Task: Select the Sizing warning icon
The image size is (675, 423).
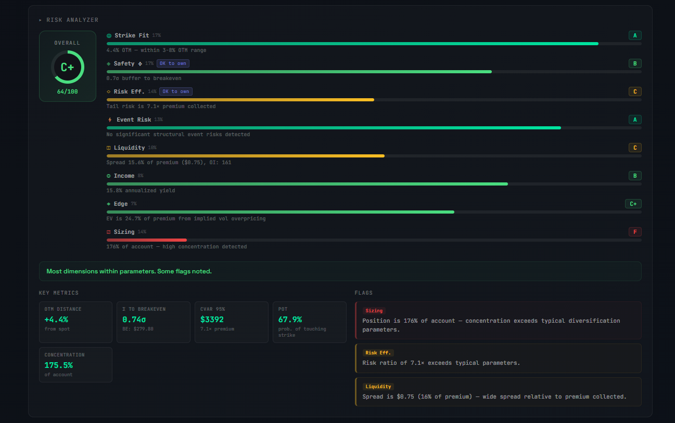Action: coord(108,232)
